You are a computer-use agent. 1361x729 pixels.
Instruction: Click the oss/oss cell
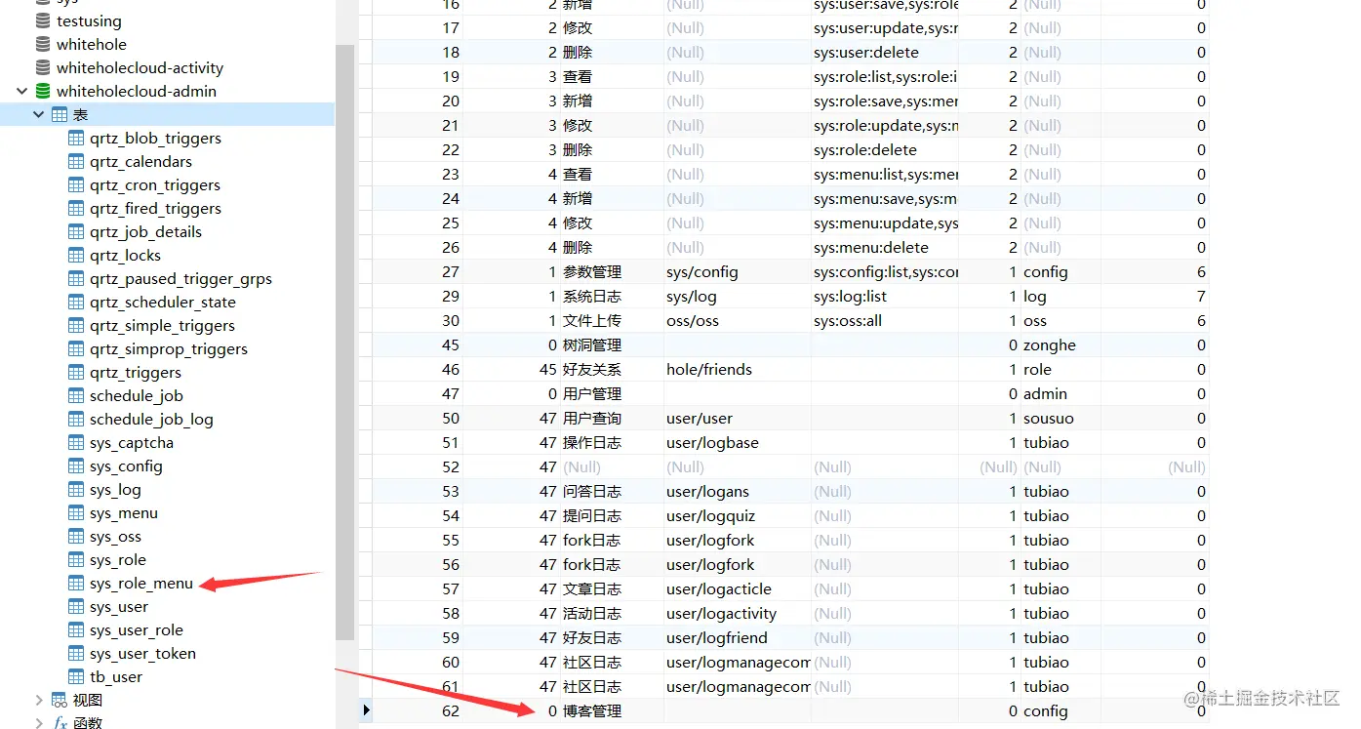pyautogui.click(x=693, y=321)
